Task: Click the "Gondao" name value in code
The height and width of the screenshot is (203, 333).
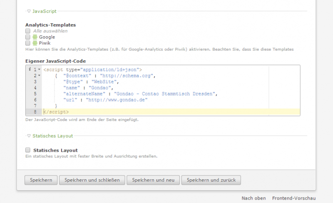Action: pyautogui.click(x=100, y=88)
